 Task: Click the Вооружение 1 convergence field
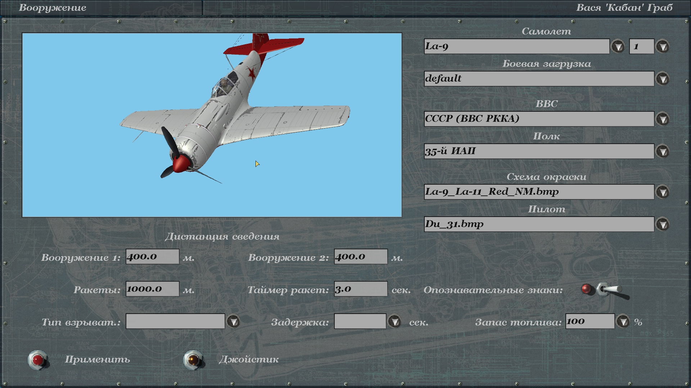152,257
